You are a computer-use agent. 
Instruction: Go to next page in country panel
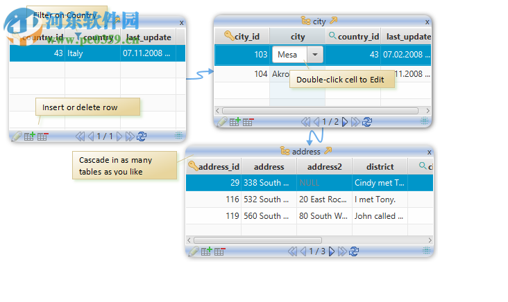[119, 136]
